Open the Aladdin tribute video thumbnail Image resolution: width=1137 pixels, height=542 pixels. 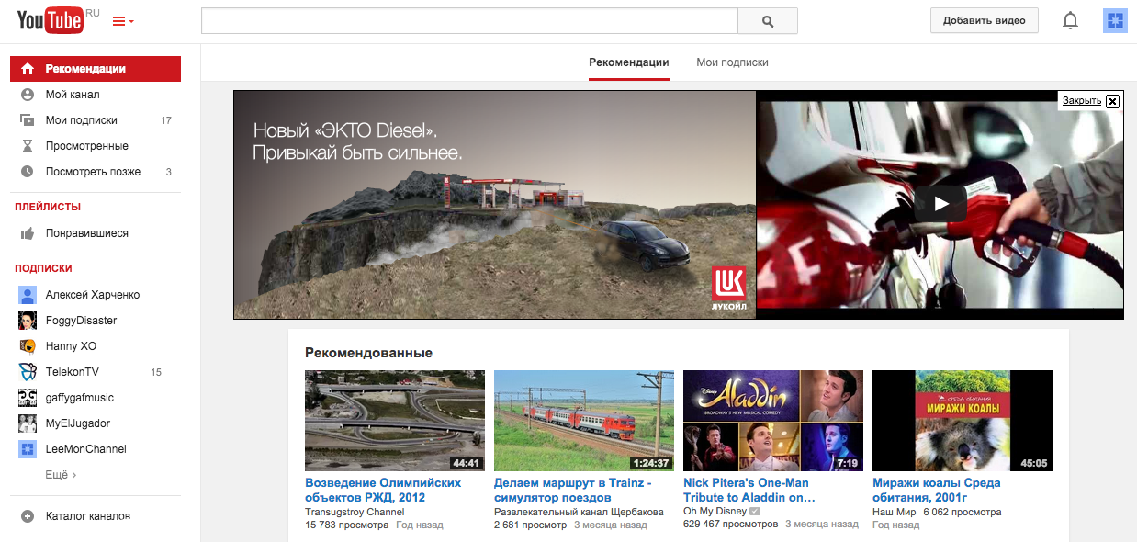[773, 421]
